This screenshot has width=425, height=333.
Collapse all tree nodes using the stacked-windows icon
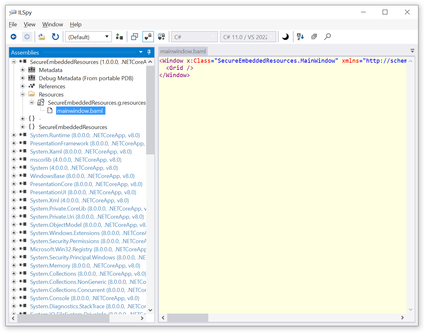pyautogui.click(x=314, y=36)
